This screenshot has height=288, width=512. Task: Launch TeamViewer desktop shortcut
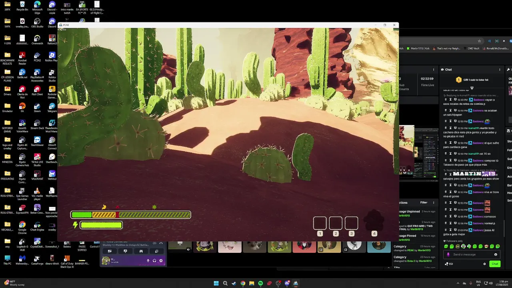(37, 141)
